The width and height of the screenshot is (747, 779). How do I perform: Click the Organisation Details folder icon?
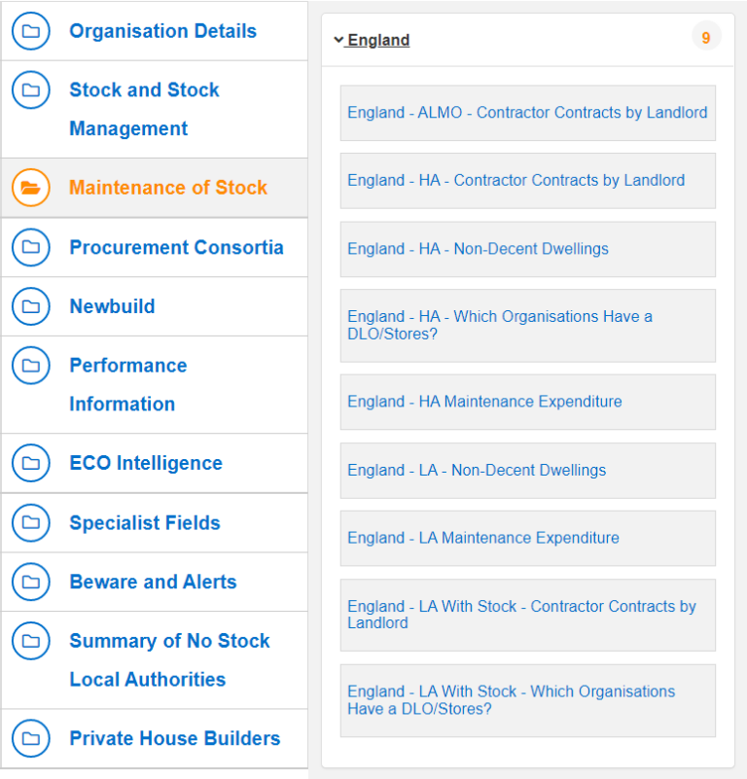click(31, 30)
